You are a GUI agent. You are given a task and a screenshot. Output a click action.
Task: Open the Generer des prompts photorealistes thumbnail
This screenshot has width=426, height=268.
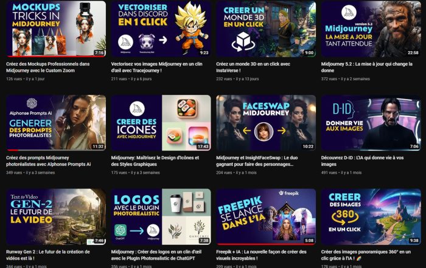pos(56,123)
